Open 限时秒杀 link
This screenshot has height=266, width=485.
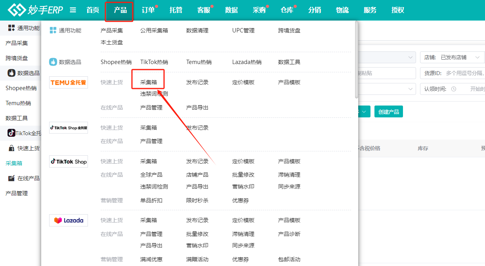pos(197,200)
